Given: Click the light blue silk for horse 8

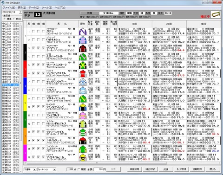Looking at the screenshot, I should pos(83,90).
